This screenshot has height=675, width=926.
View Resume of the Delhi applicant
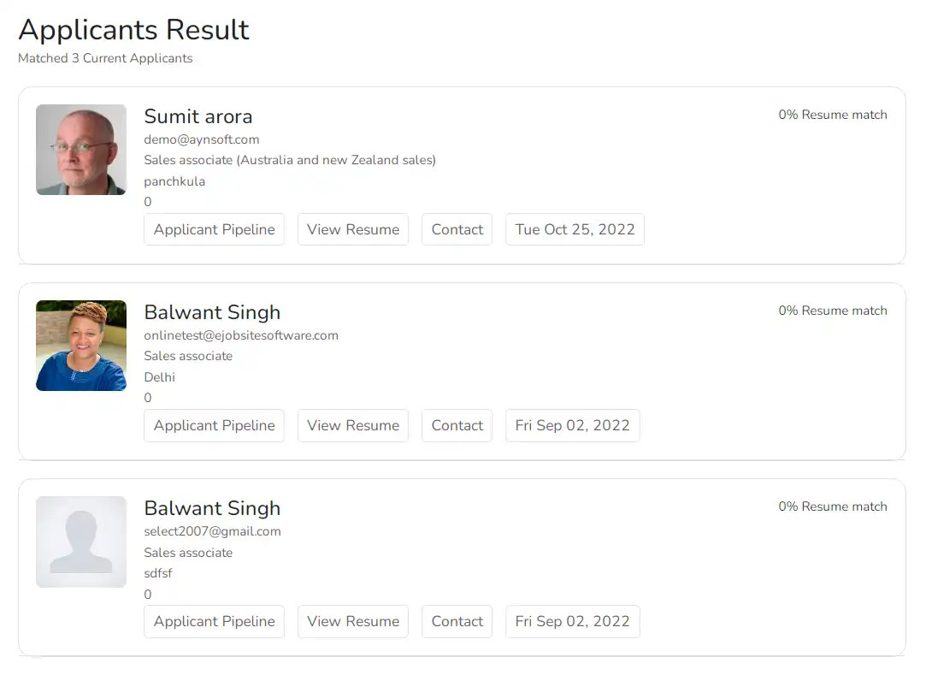click(353, 425)
